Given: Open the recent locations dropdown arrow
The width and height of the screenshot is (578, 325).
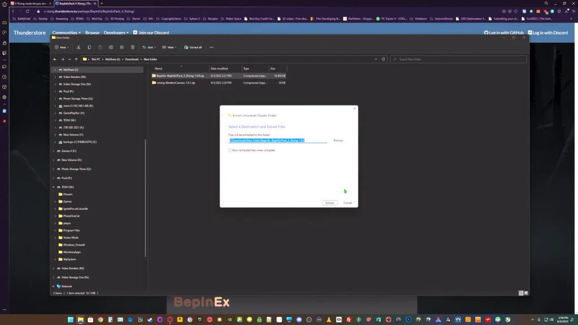Looking at the screenshot, I should pos(69,59).
